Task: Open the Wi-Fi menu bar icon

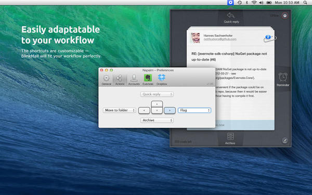Action: tap(254, 3)
